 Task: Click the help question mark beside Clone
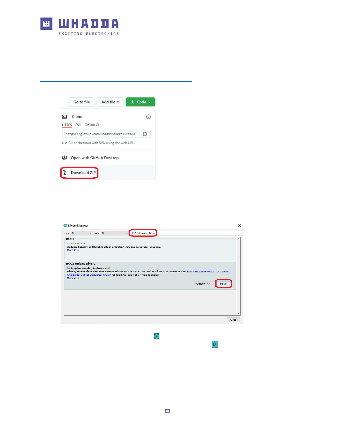148,117
